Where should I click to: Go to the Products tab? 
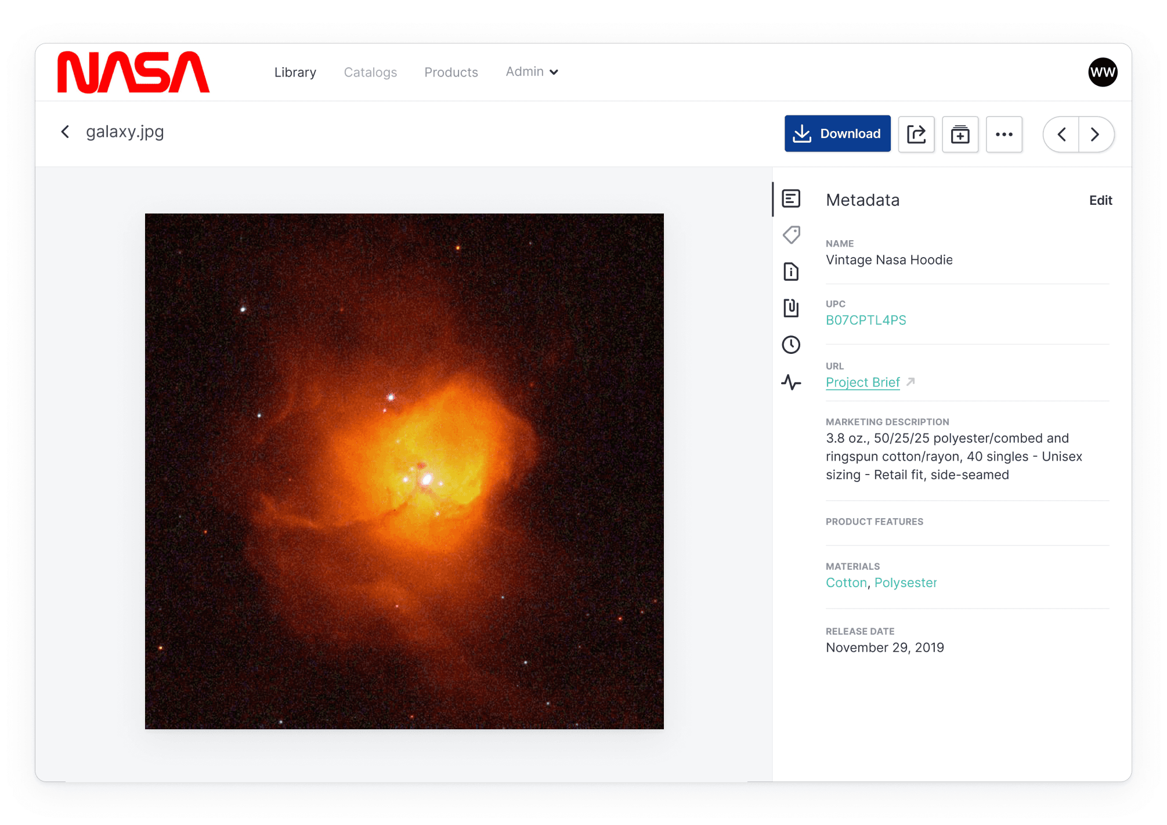tap(451, 72)
